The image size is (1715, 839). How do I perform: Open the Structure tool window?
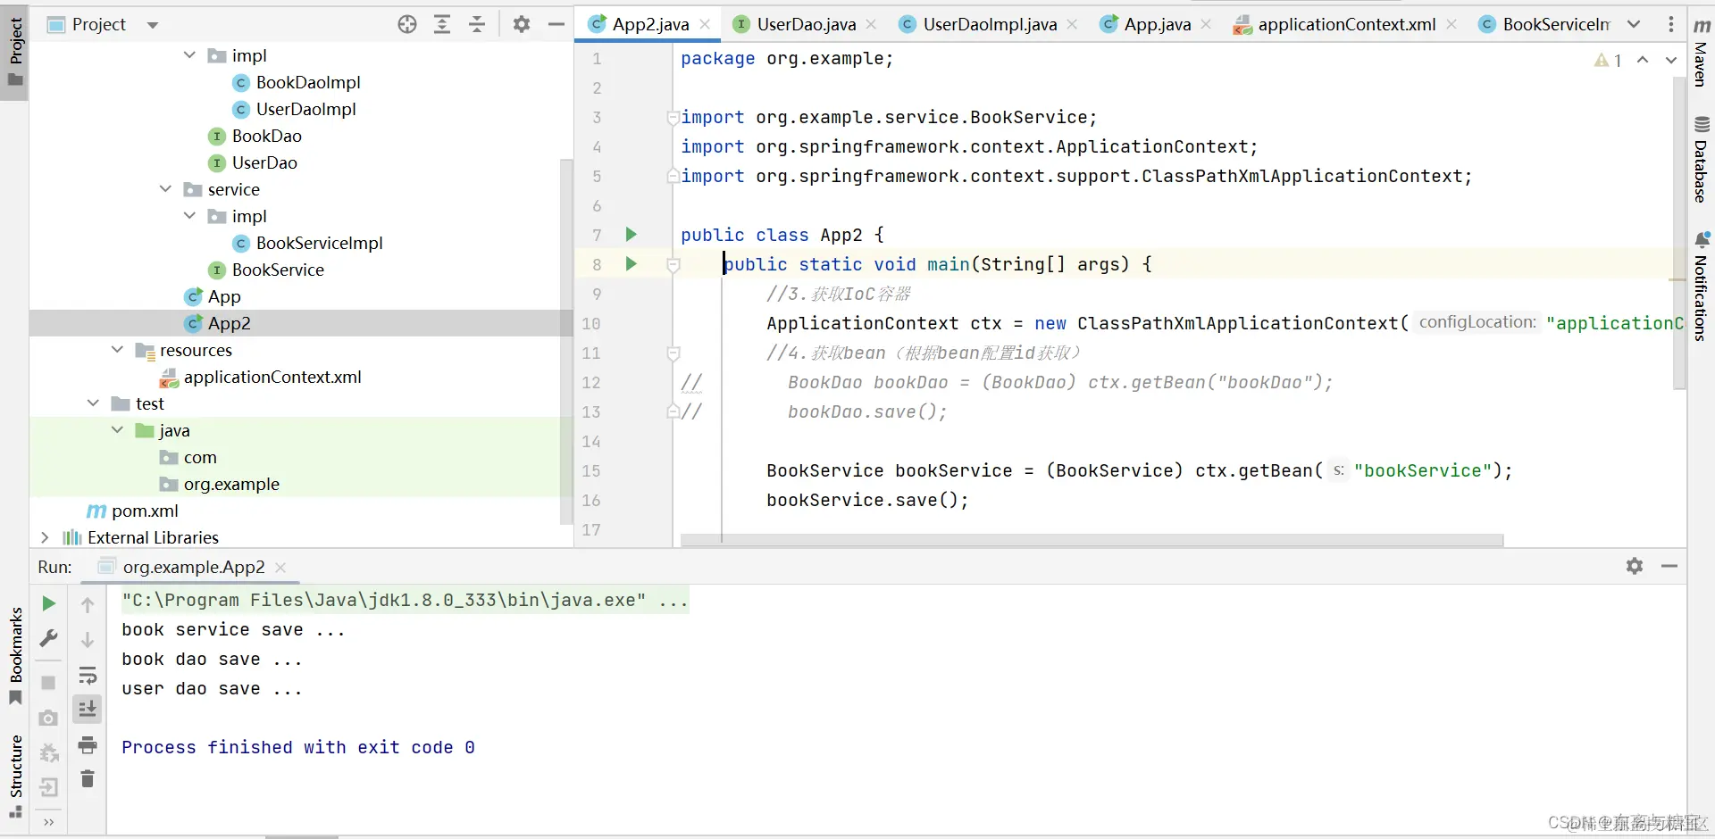coord(15,776)
